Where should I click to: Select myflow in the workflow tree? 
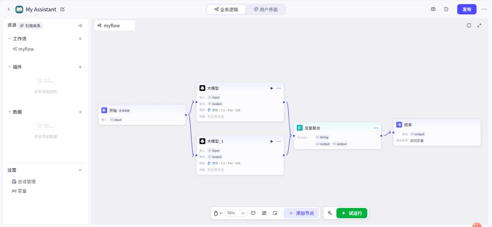(x=26, y=49)
